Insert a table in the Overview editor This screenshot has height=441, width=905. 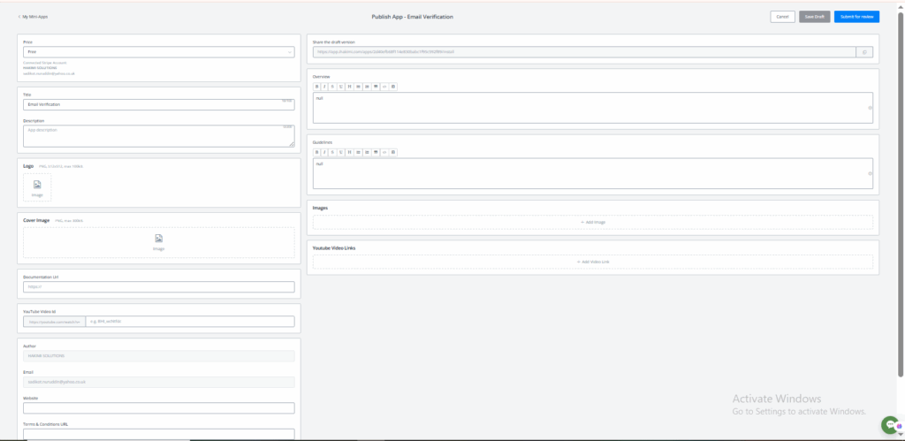[393, 87]
